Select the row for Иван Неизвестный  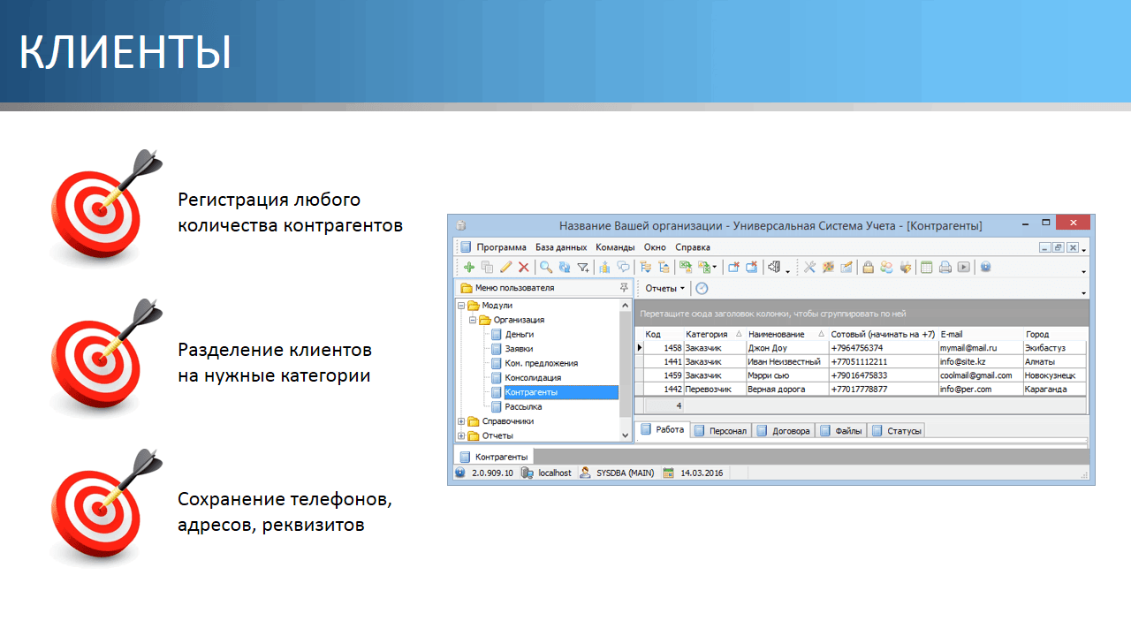coord(784,361)
